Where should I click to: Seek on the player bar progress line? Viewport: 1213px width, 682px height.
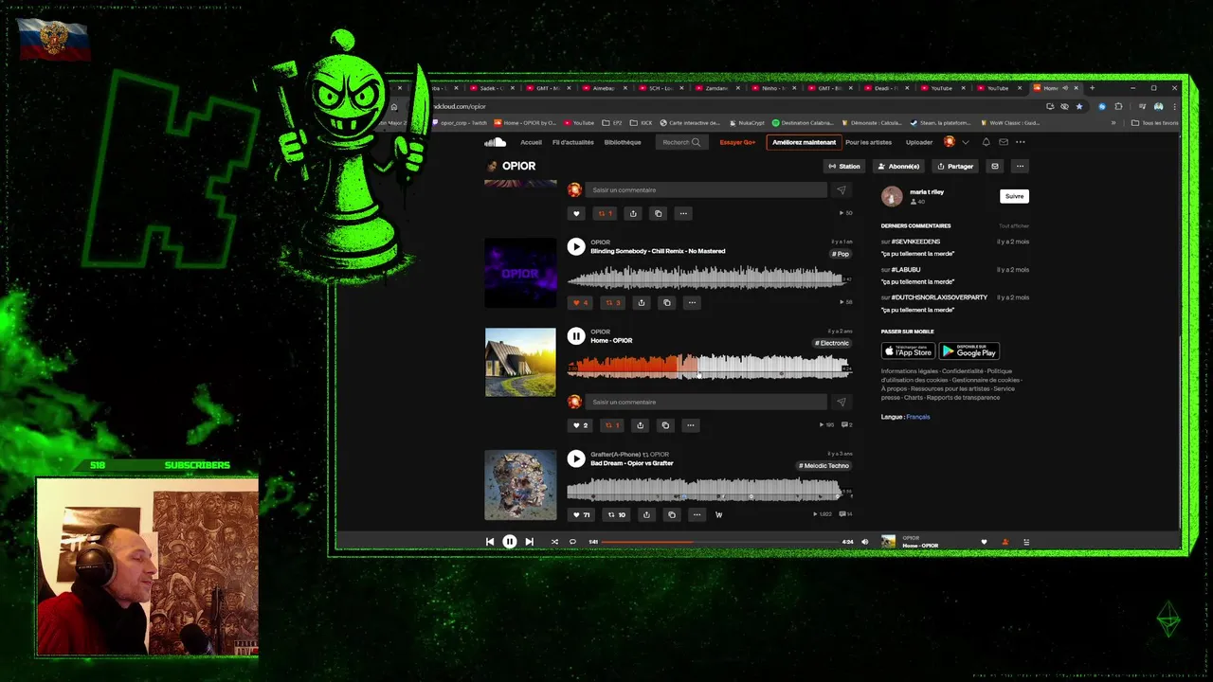pos(719,542)
